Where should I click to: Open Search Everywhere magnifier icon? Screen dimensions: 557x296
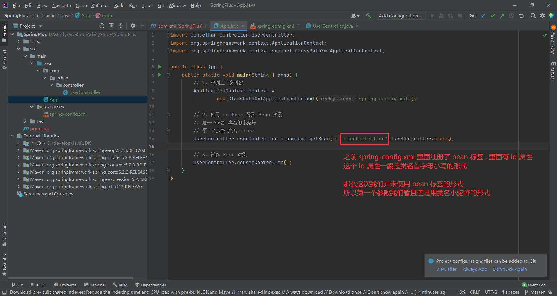click(533, 16)
